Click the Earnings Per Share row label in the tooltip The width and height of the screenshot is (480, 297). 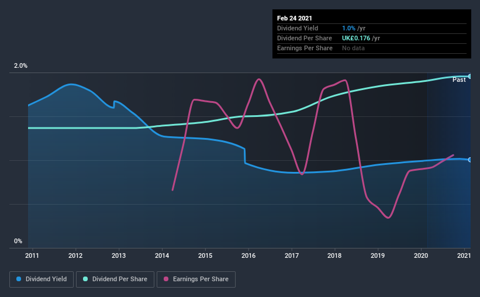305,48
